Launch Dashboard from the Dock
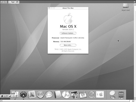Image resolution: width=136 pixels, height=102 pixels. coord(23,95)
